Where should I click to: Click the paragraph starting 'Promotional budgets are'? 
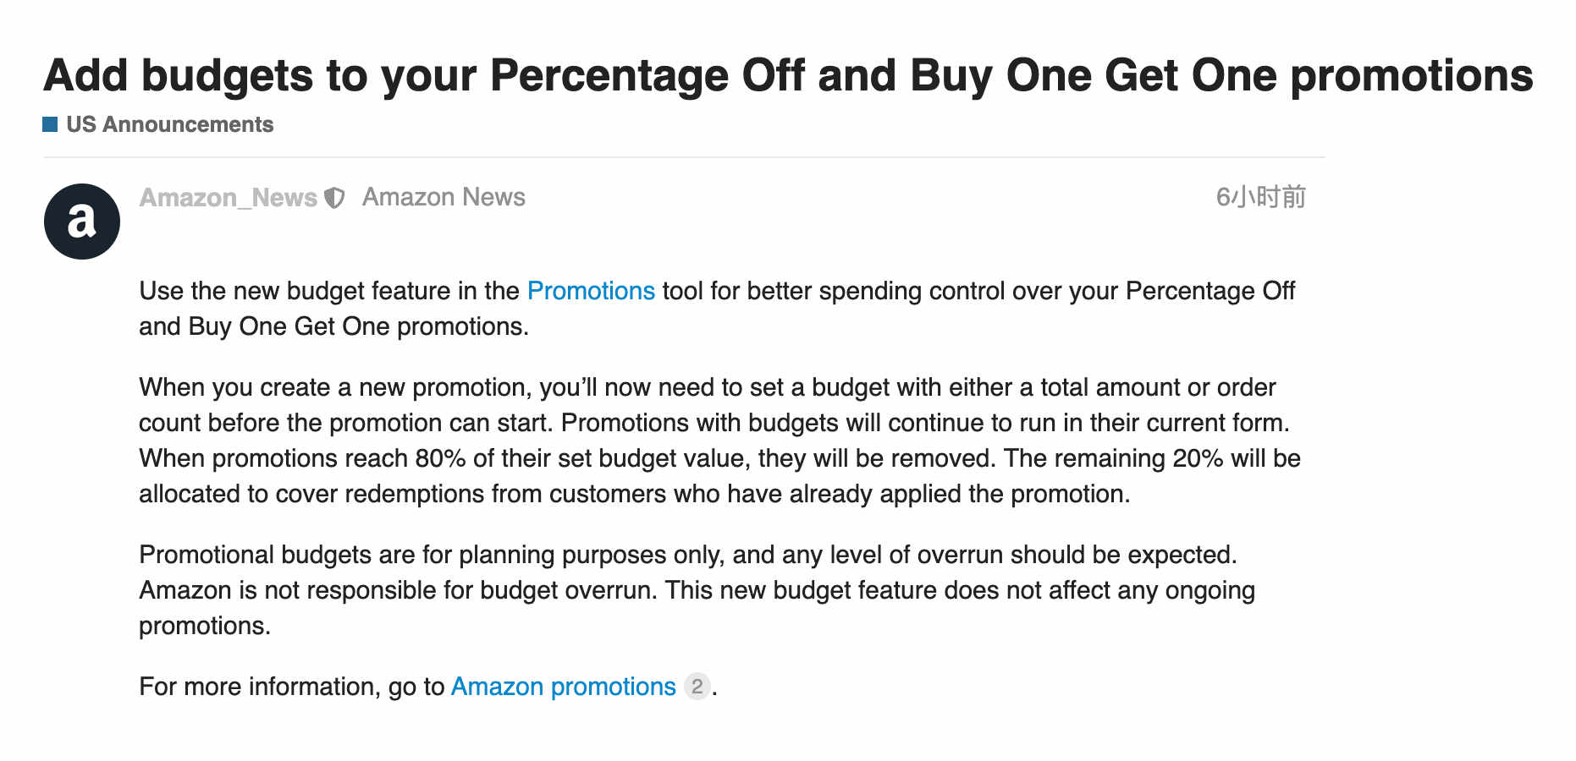[x=697, y=590]
